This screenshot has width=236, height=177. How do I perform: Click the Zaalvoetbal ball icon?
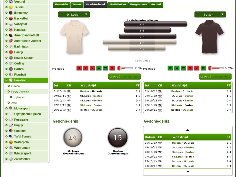click(11, 159)
